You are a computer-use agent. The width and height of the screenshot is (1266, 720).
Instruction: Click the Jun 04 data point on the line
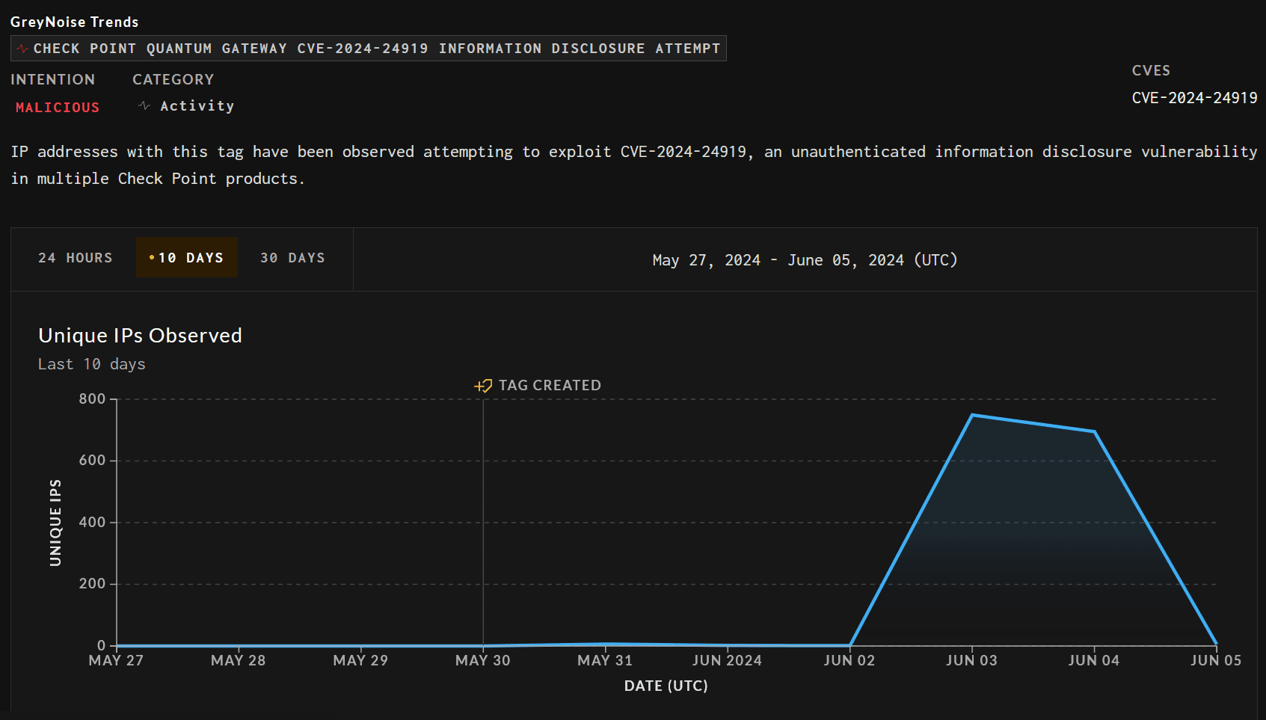[x=1094, y=431]
